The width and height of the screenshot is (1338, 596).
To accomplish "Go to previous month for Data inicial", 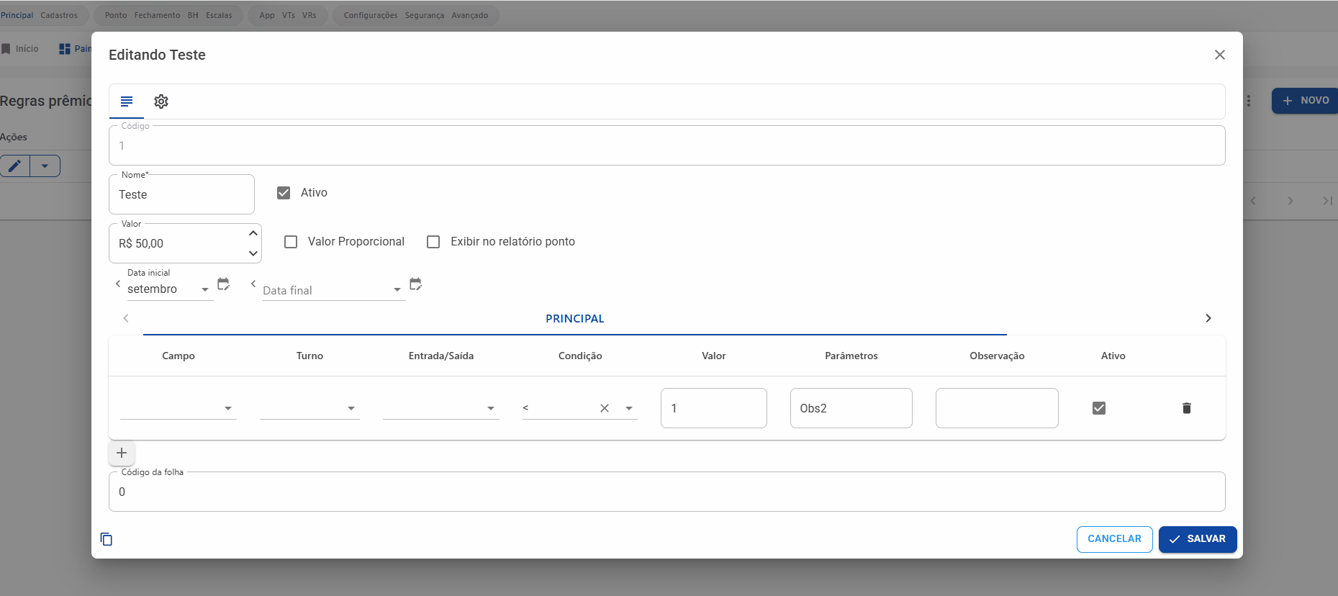I will click(x=118, y=284).
